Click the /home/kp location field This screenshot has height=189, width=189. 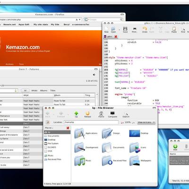click(91, 122)
